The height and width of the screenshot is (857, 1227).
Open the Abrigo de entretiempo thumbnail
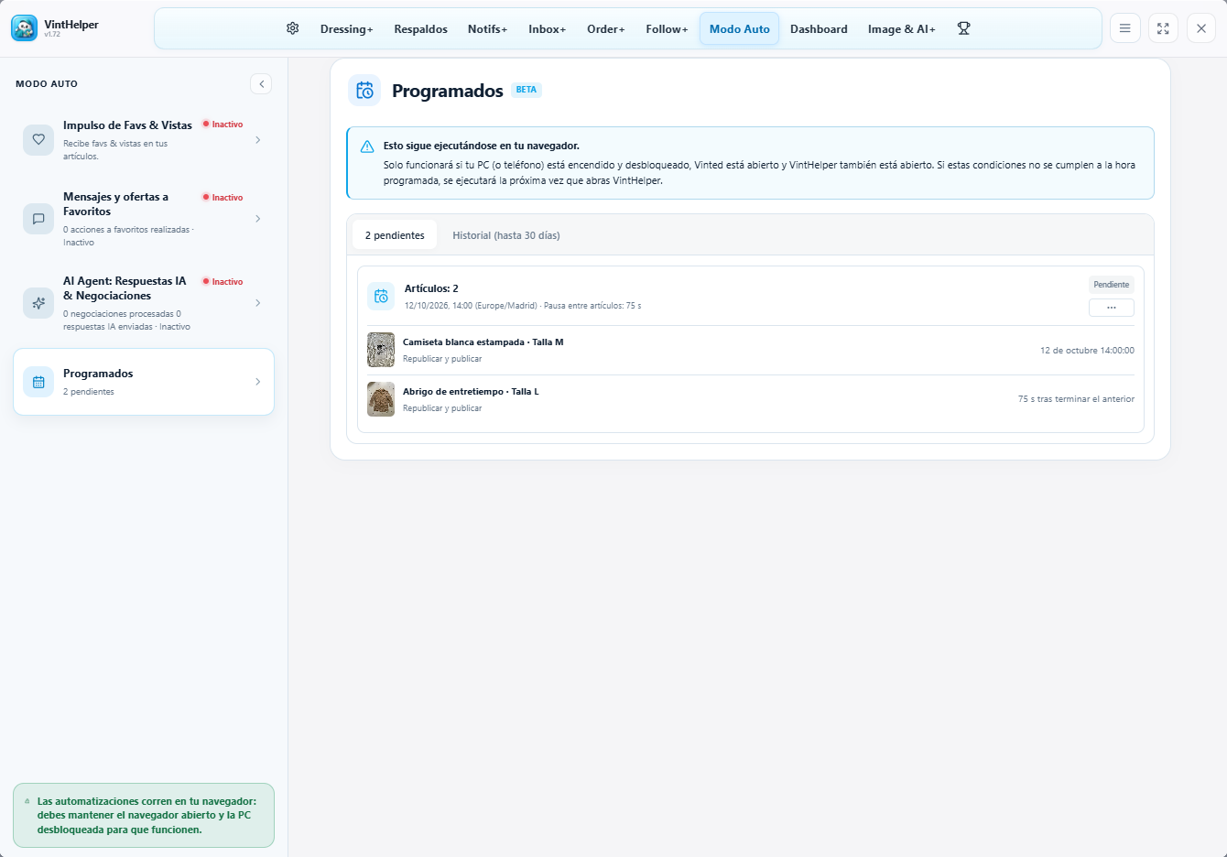381,399
